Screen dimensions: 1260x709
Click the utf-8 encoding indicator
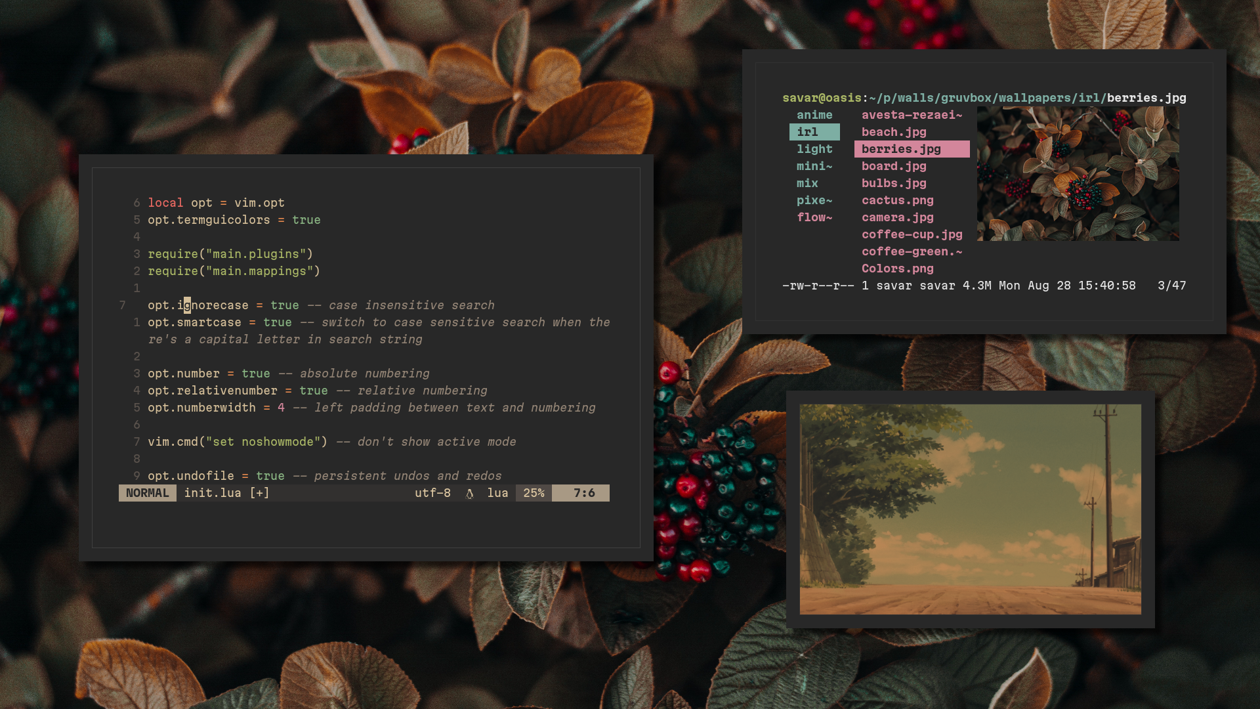click(432, 493)
